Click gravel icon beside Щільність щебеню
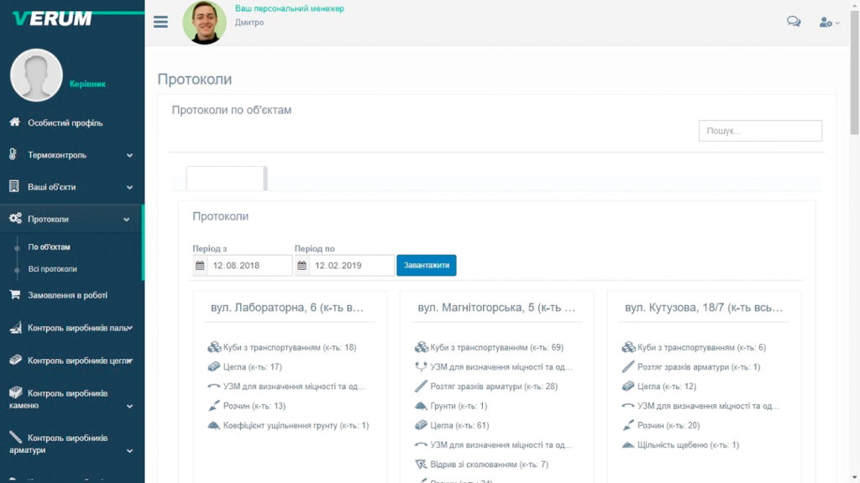Image resolution: width=860 pixels, height=483 pixels. coord(628,445)
